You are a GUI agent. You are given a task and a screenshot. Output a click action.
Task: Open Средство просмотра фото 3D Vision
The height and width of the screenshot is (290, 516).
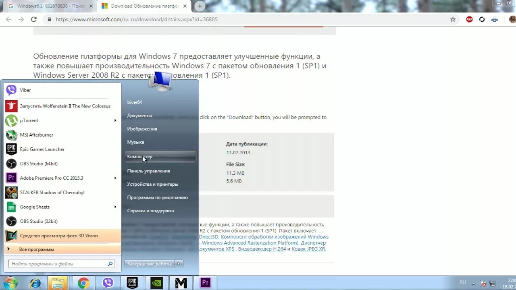(62, 236)
